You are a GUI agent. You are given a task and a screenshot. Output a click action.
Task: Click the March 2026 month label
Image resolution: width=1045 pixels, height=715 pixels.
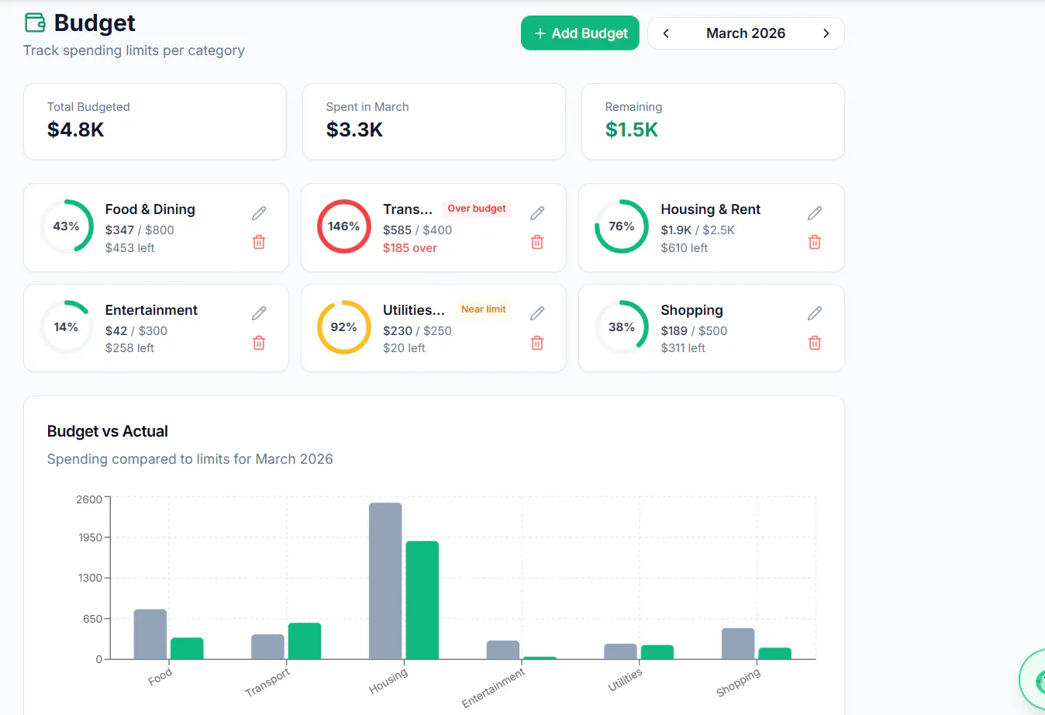746,33
